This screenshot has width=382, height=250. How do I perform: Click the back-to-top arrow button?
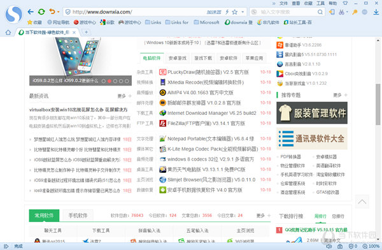(362, 202)
